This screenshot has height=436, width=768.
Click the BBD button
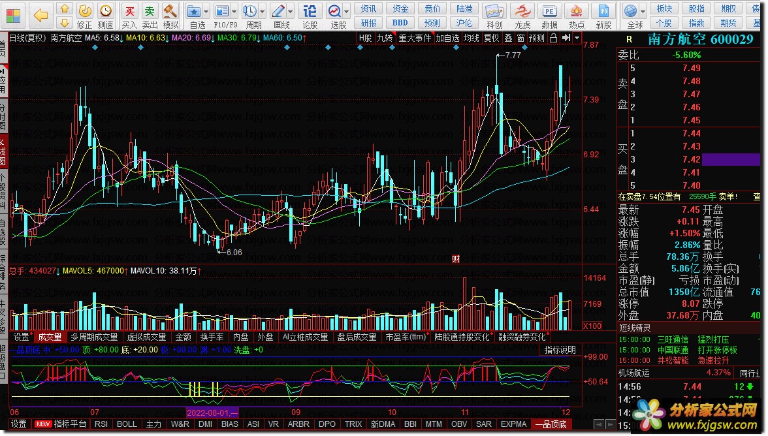tap(400, 22)
